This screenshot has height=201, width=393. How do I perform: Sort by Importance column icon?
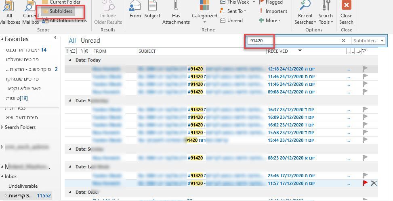pos(67,51)
